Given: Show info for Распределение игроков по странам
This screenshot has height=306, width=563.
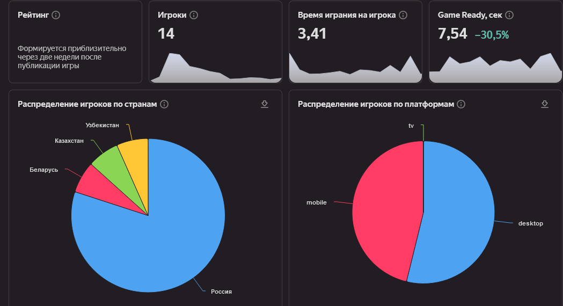Looking at the screenshot, I should [164, 104].
